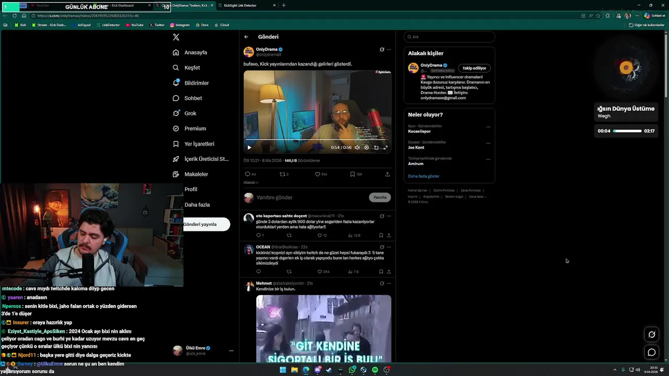Open Spotify from taskbar

click(375, 370)
